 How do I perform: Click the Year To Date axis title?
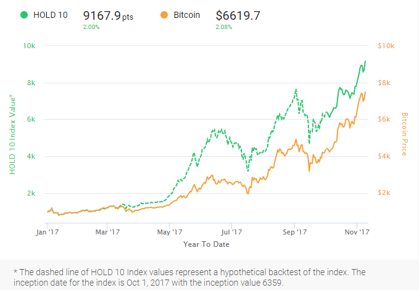coord(206,244)
